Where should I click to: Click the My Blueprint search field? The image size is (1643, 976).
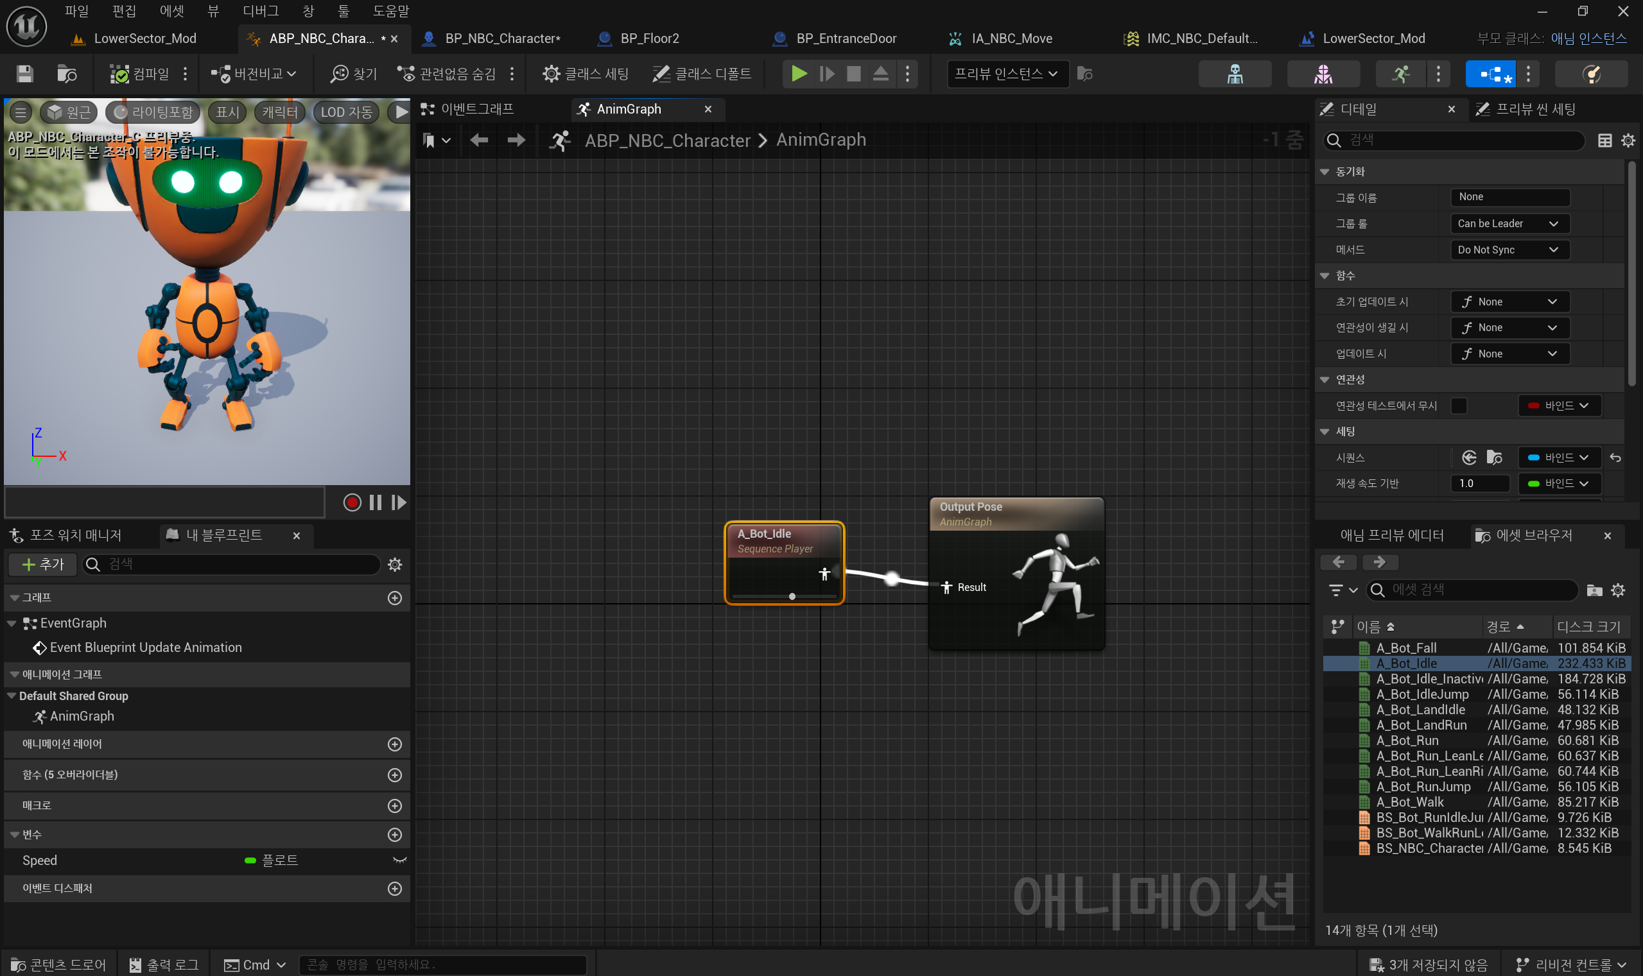point(232,564)
